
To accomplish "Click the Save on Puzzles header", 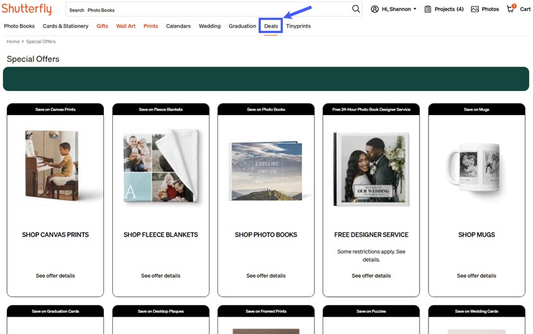I will [371, 311].
